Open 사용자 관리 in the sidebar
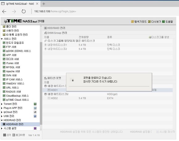 [11, 30]
